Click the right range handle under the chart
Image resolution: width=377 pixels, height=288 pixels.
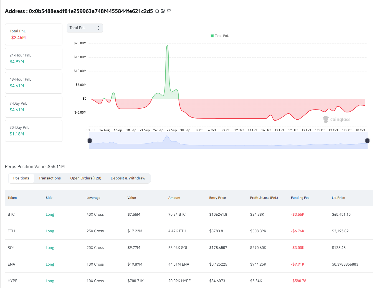(x=367, y=141)
